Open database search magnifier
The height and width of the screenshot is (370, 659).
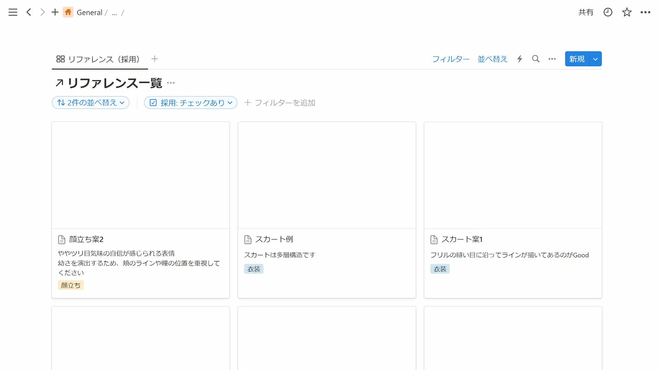pos(536,59)
